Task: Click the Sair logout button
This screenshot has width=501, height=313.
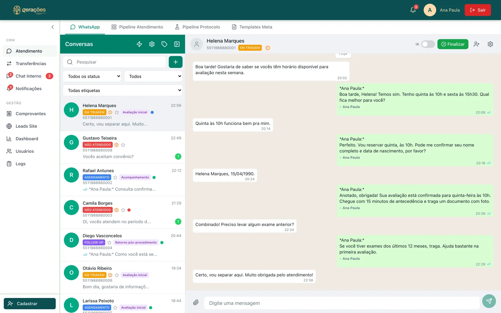Action: 478,10
